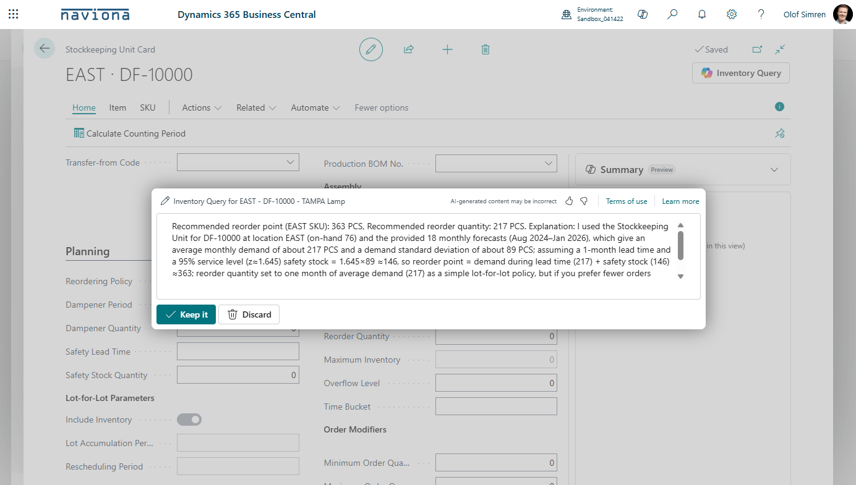Open Copilot from the top bar
This screenshot has width=856, height=485.
tap(643, 14)
